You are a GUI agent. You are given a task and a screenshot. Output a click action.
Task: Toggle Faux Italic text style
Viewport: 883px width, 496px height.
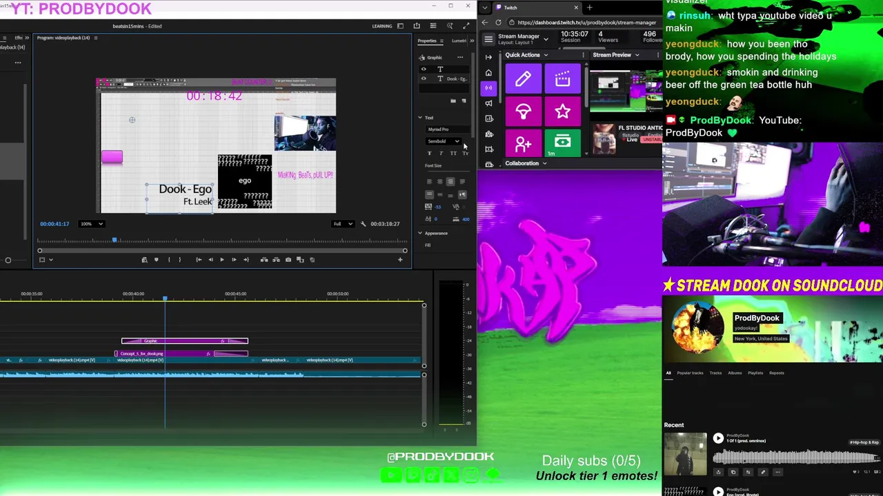tap(441, 153)
